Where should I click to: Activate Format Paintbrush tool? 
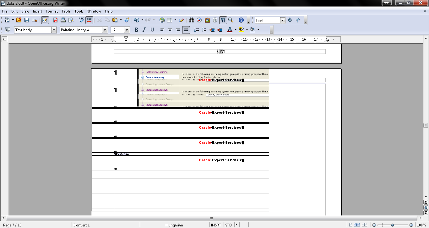coord(127,20)
